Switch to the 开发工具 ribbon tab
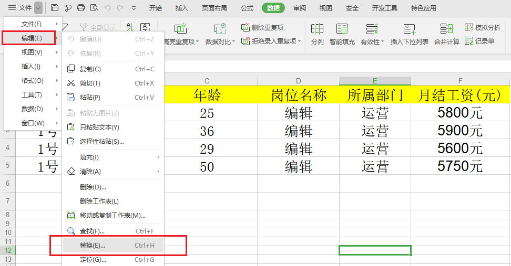Viewport: 511px width, 266px height. pos(384,8)
